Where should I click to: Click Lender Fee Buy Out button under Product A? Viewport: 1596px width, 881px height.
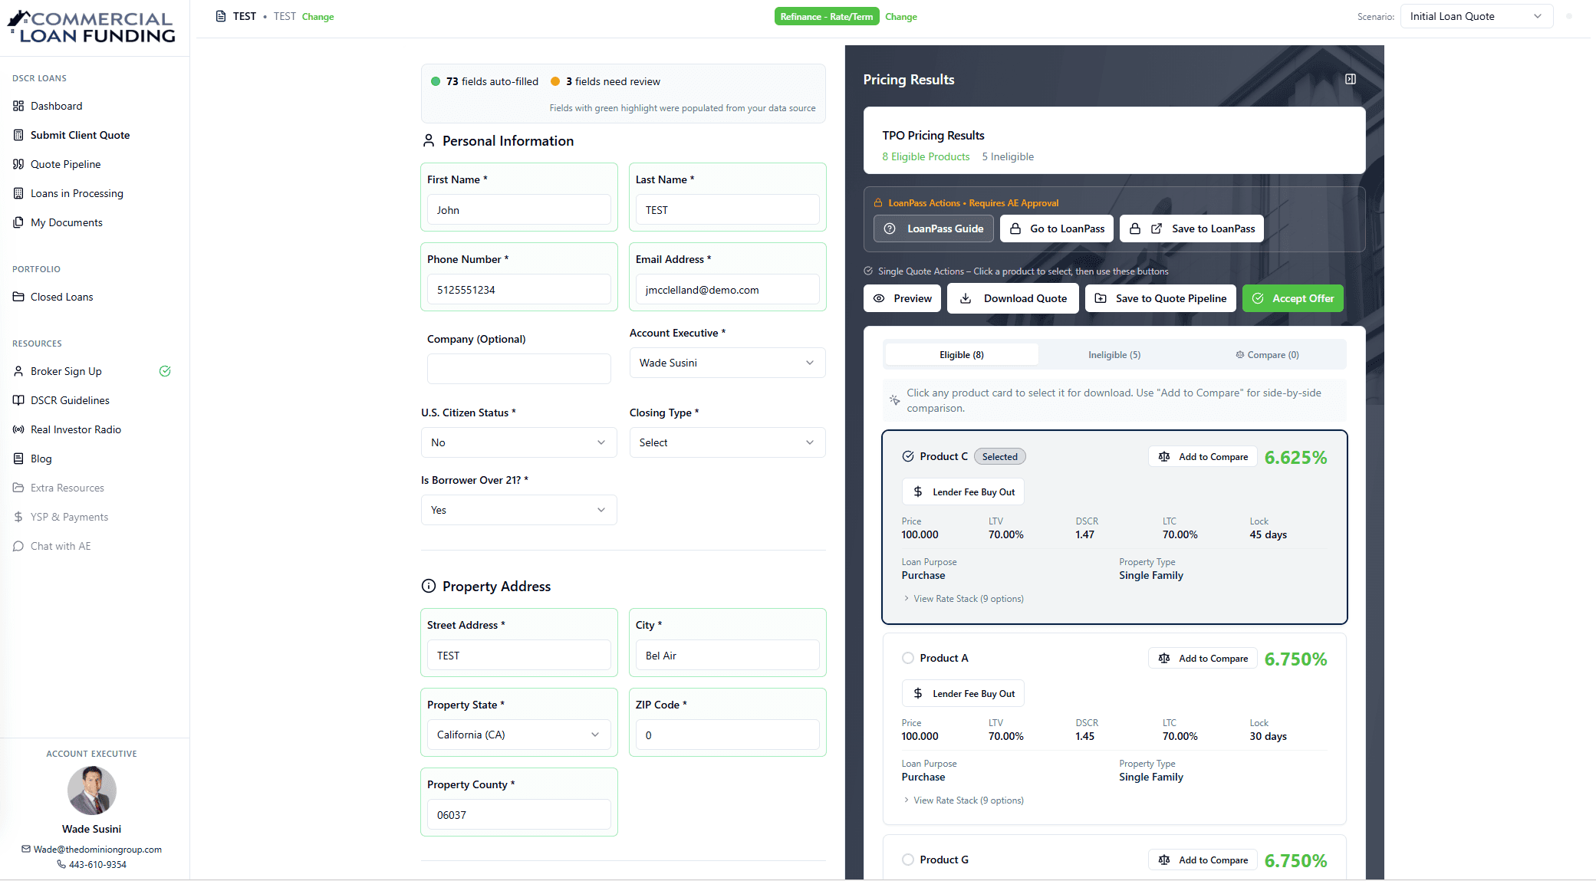(x=963, y=693)
